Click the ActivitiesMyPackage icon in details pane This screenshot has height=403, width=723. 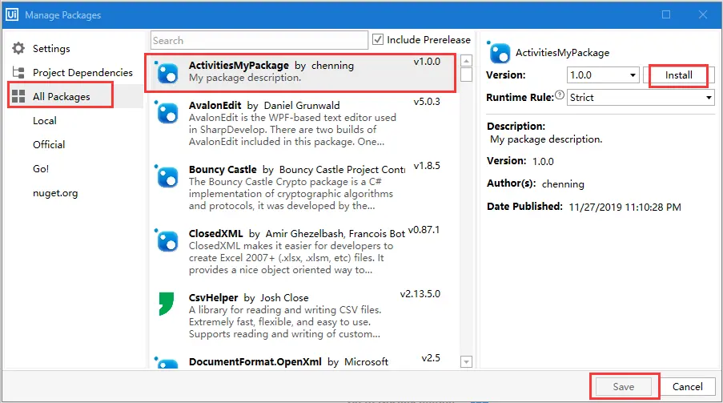coord(499,52)
